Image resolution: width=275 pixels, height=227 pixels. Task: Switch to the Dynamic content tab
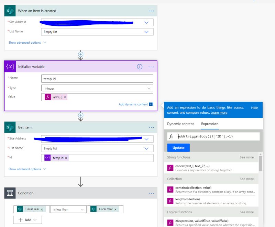tap(181, 124)
